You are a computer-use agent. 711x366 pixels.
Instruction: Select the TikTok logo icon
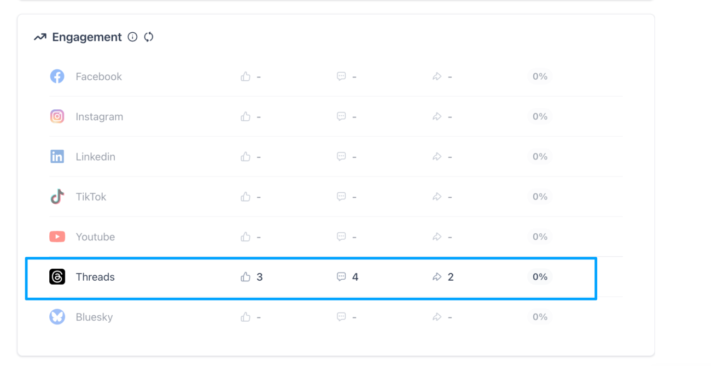coord(57,197)
